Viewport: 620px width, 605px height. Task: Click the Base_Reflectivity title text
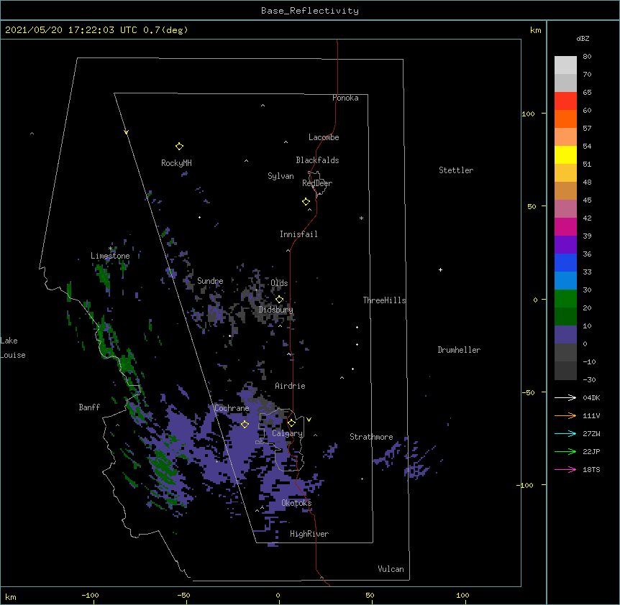tap(310, 11)
